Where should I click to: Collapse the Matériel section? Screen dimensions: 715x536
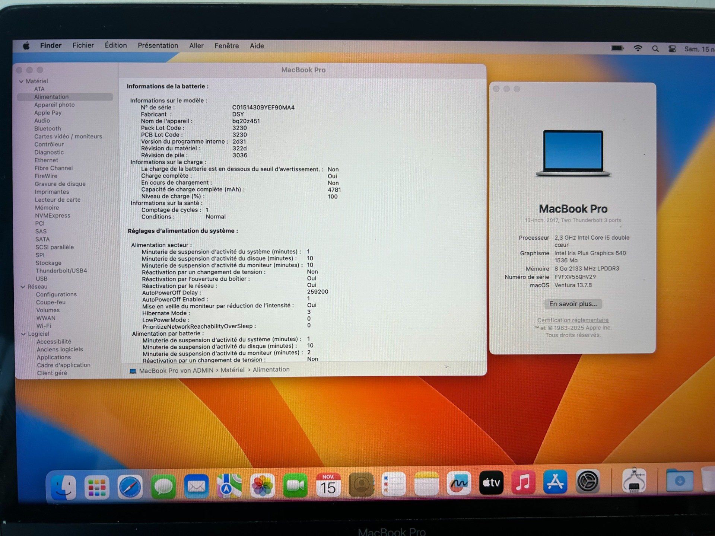pos(21,81)
